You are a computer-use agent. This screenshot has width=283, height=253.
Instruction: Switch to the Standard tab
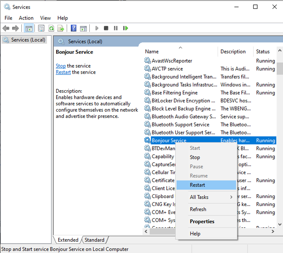95,240
